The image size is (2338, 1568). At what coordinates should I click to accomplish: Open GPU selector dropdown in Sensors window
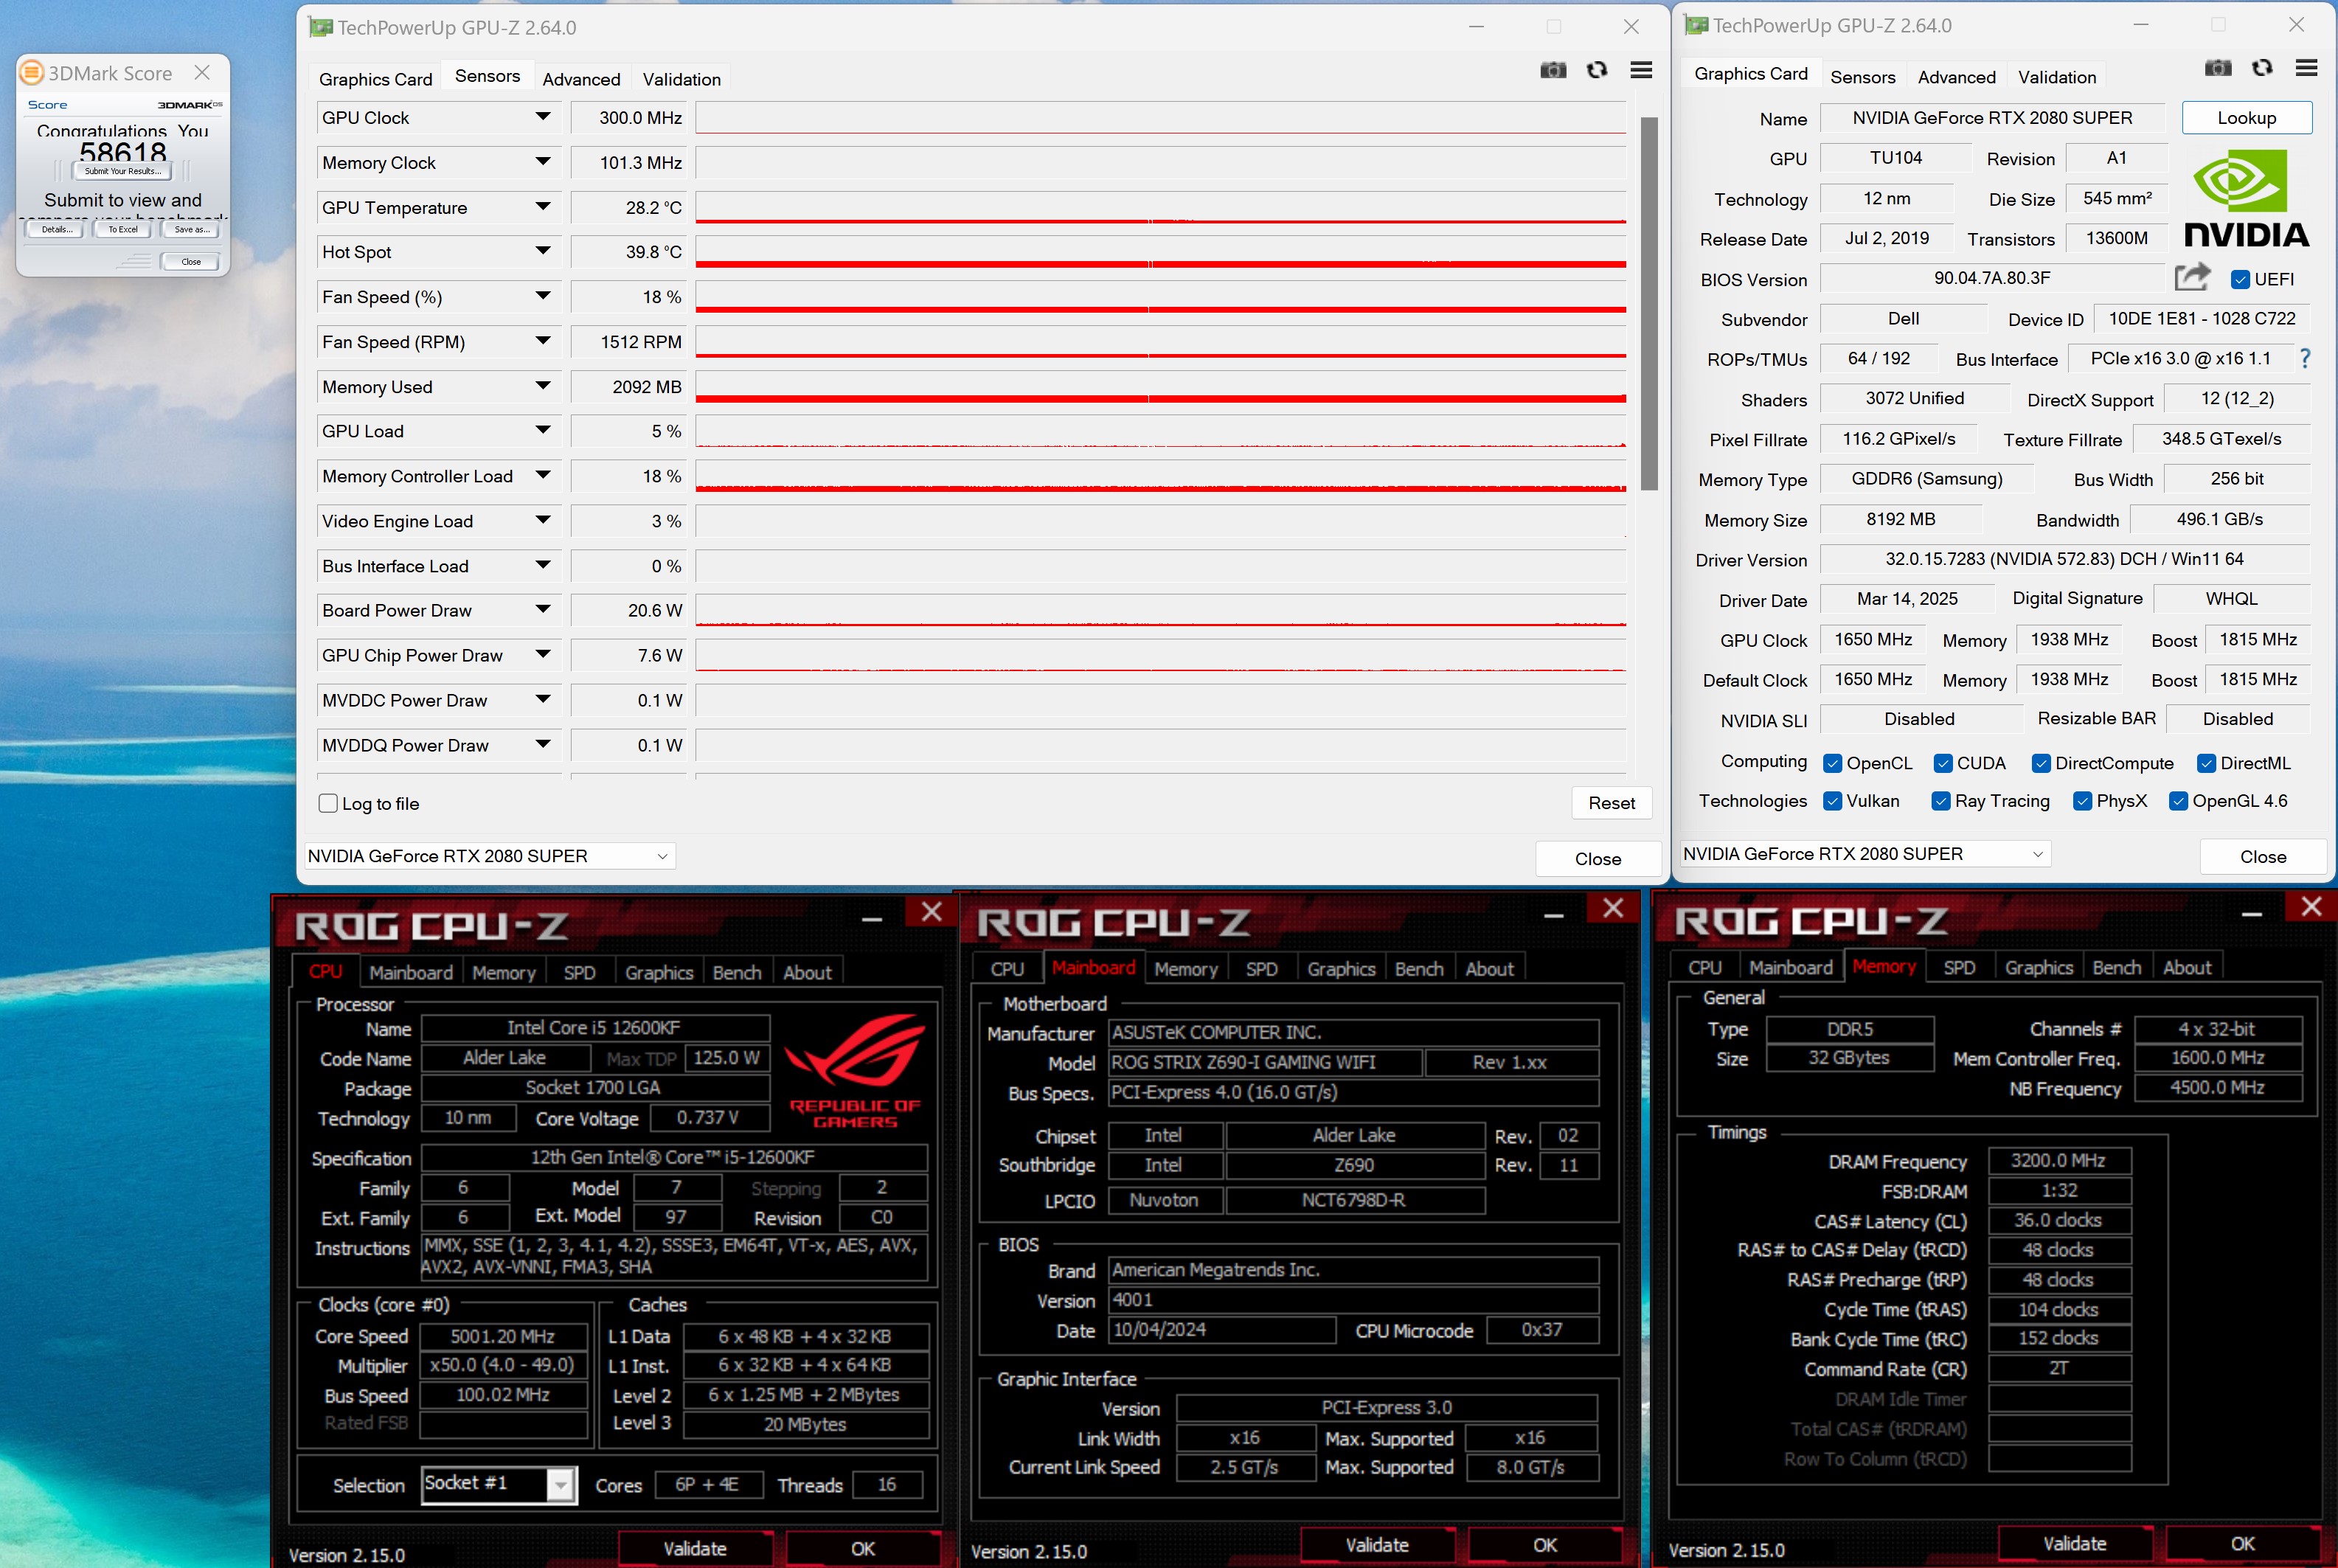point(490,856)
